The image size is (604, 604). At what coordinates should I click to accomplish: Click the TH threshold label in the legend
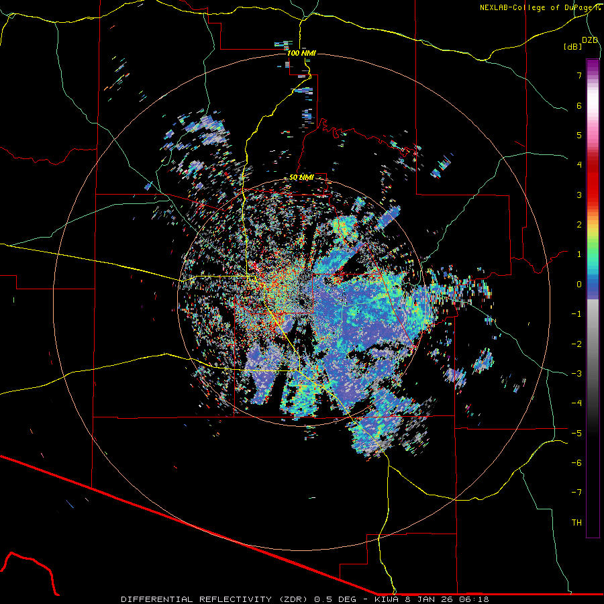click(x=576, y=523)
